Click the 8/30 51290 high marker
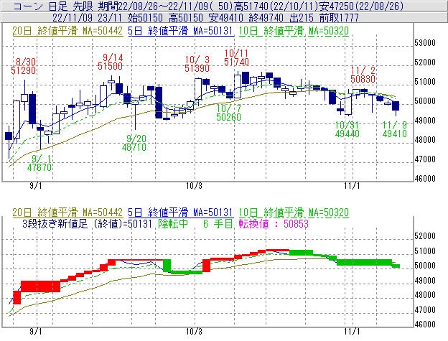 point(24,66)
